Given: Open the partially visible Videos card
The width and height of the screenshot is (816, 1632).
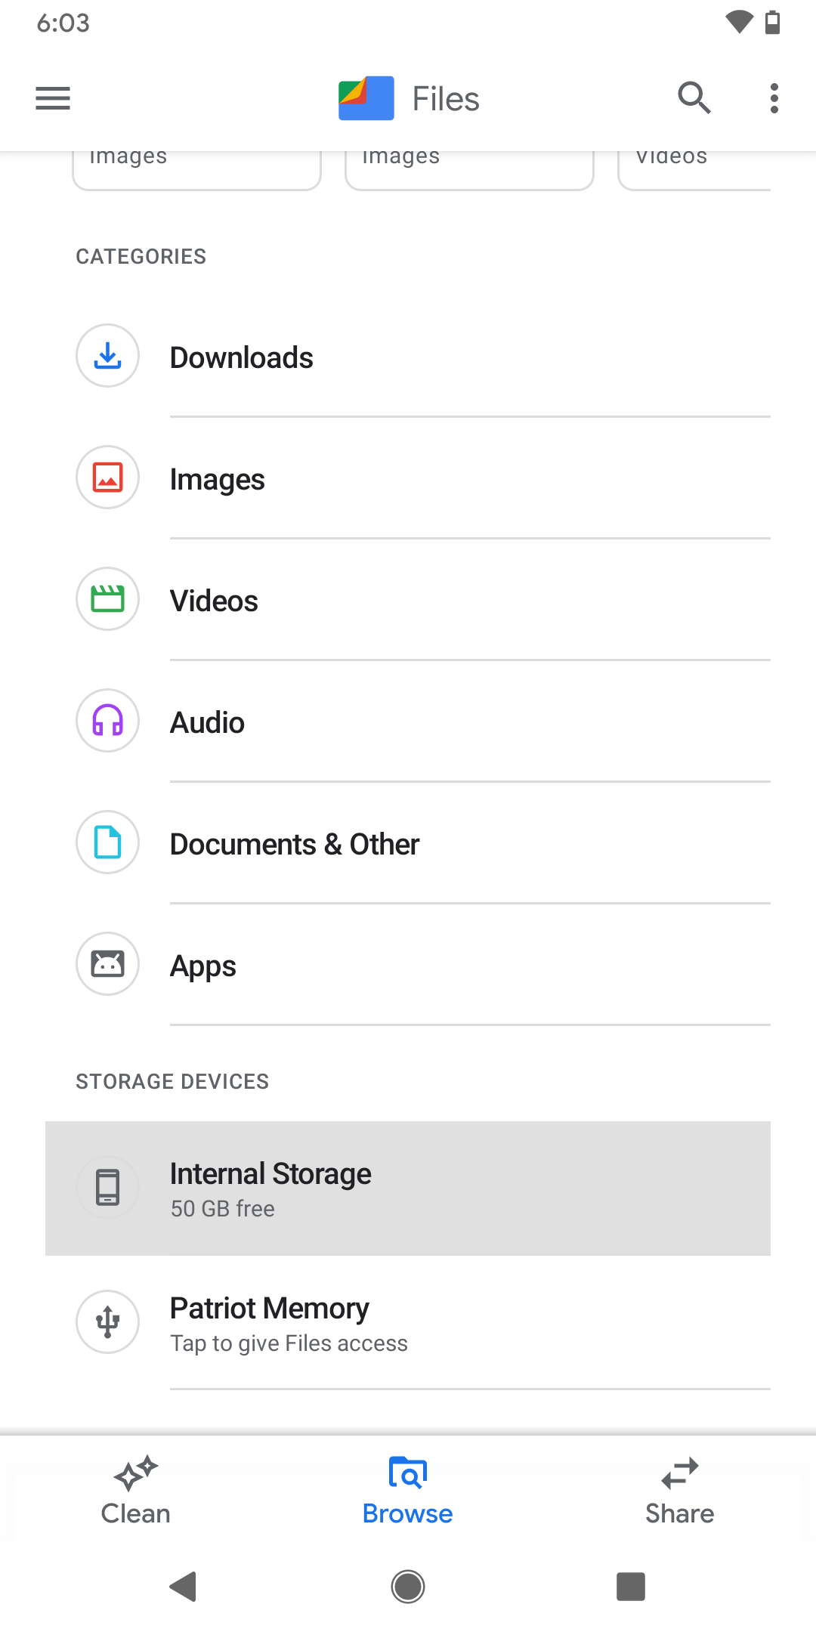Looking at the screenshot, I should click(694, 168).
